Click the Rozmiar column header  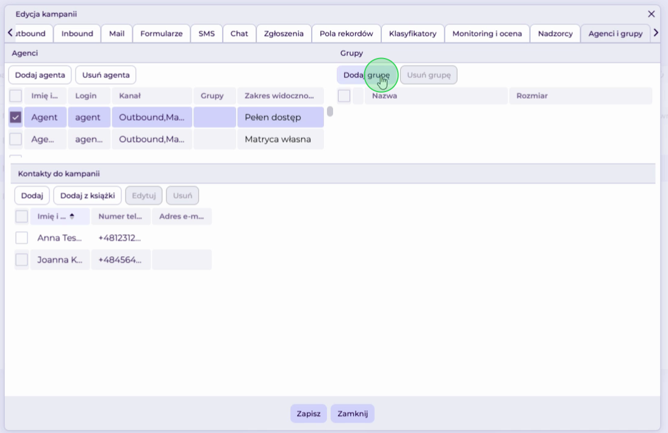pos(581,96)
